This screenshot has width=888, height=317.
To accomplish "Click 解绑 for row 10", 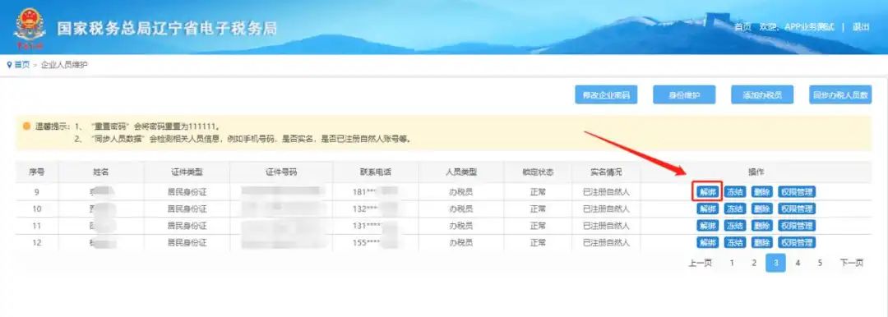I will 708,209.
